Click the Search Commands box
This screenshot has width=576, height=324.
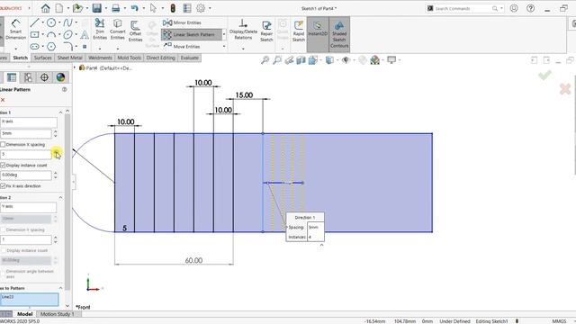click(464, 8)
